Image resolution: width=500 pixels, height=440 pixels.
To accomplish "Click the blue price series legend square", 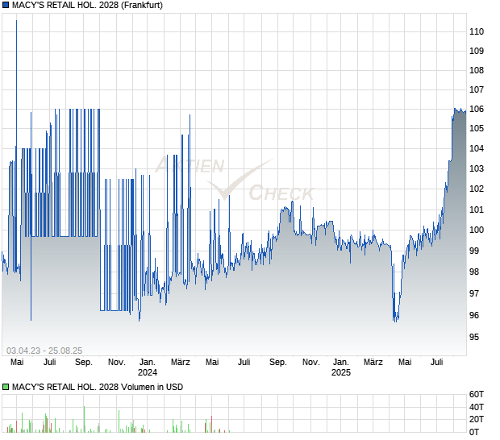I will click(6, 4).
